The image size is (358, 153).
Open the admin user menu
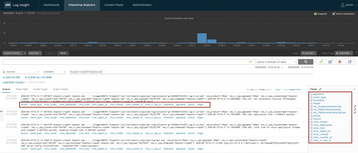click(x=349, y=5)
